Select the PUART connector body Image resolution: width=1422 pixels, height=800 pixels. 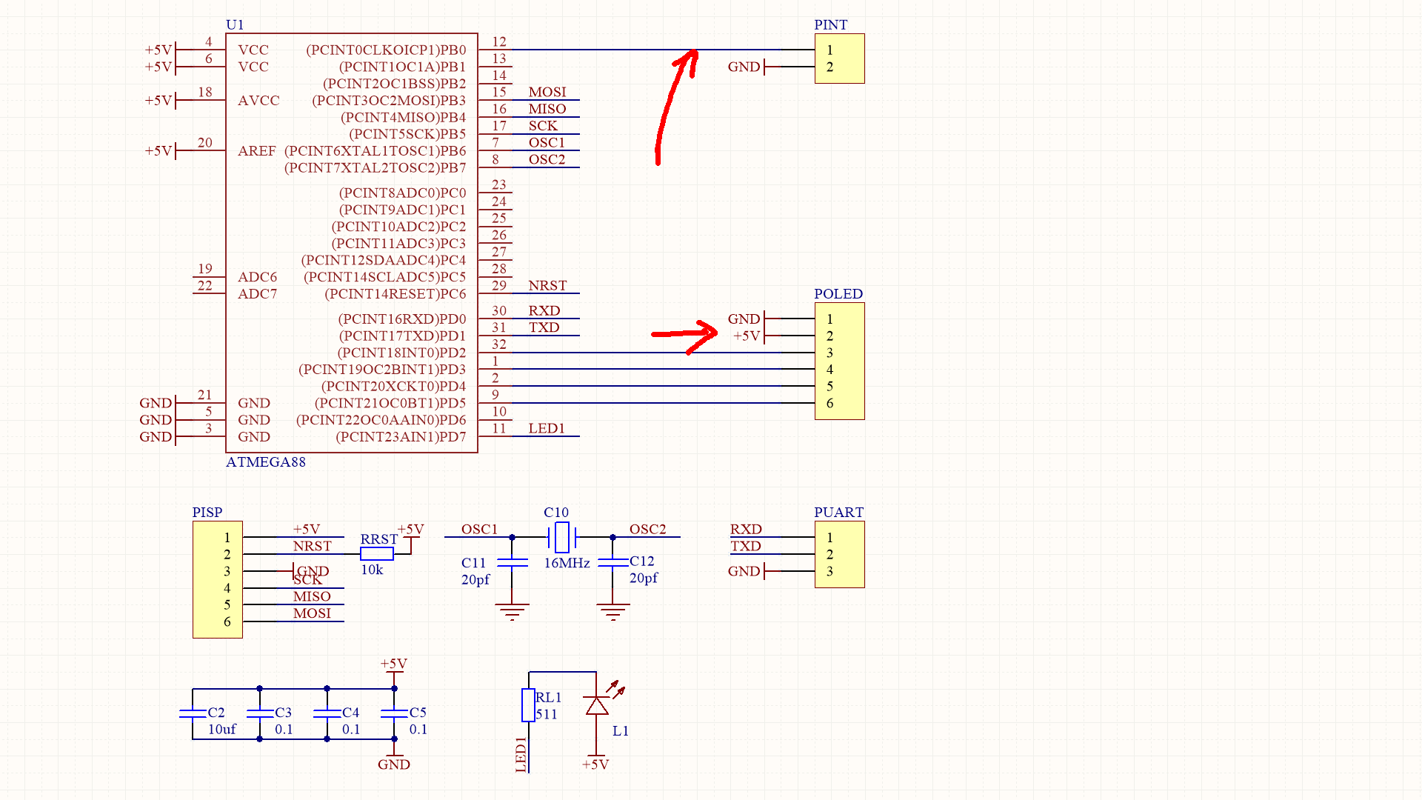coord(840,554)
